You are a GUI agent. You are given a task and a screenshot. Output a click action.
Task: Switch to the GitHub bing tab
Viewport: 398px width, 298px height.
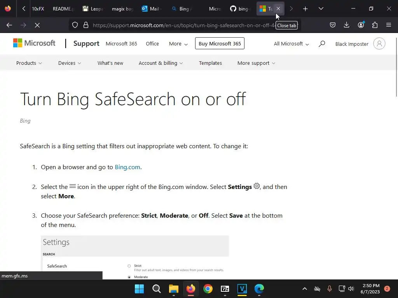coord(240,9)
